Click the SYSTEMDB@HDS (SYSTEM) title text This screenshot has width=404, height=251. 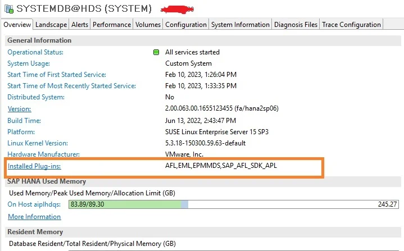click(84, 8)
